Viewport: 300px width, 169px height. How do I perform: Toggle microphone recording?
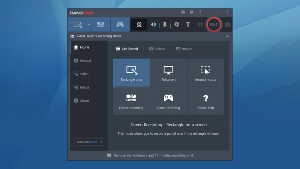tap(165, 25)
